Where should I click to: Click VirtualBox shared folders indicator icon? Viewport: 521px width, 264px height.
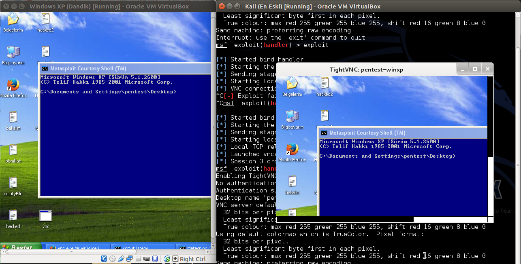138,259
